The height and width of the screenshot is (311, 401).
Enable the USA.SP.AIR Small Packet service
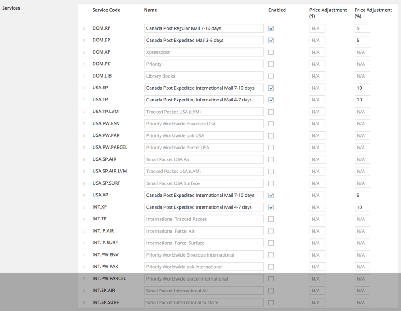pos(271,159)
